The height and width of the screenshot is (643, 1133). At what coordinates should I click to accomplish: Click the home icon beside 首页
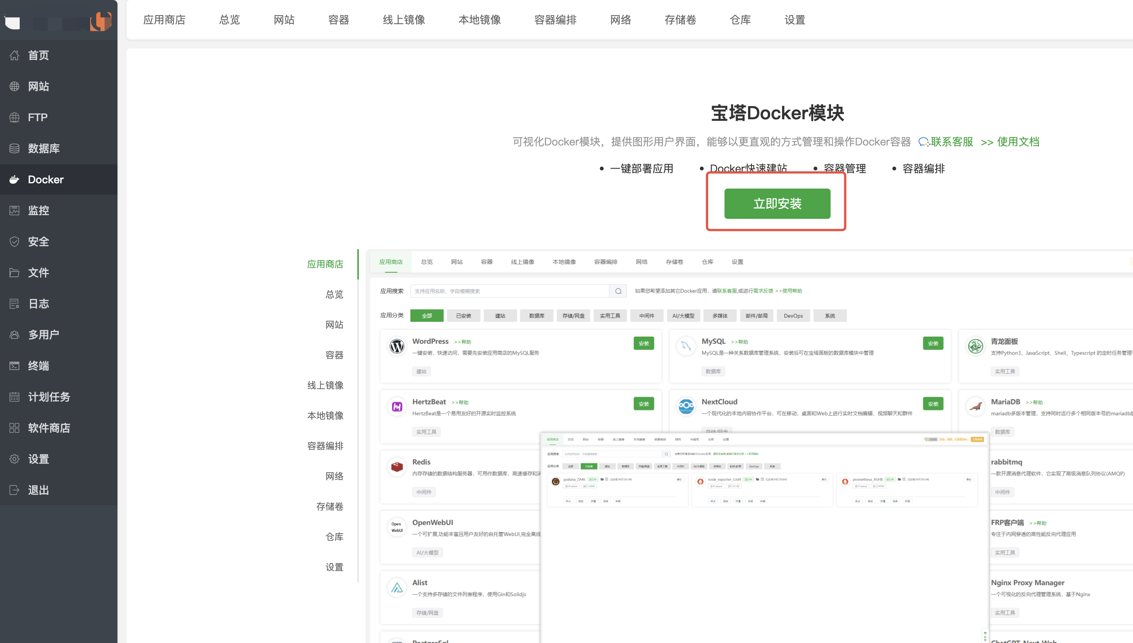coord(14,55)
